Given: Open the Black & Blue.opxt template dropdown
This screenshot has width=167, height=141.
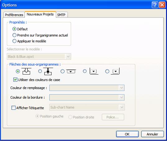Looking at the screenshot, I should [x=39, y=57].
